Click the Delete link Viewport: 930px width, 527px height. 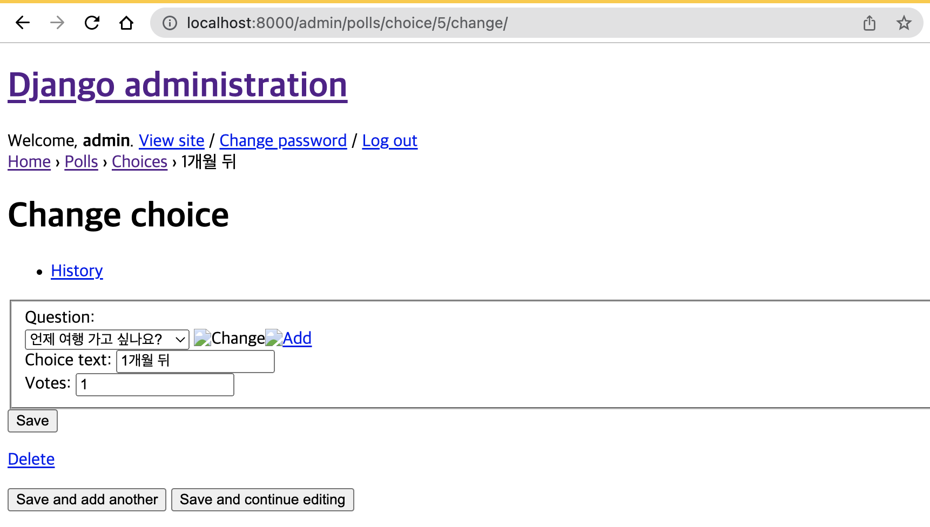(x=31, y=459)
